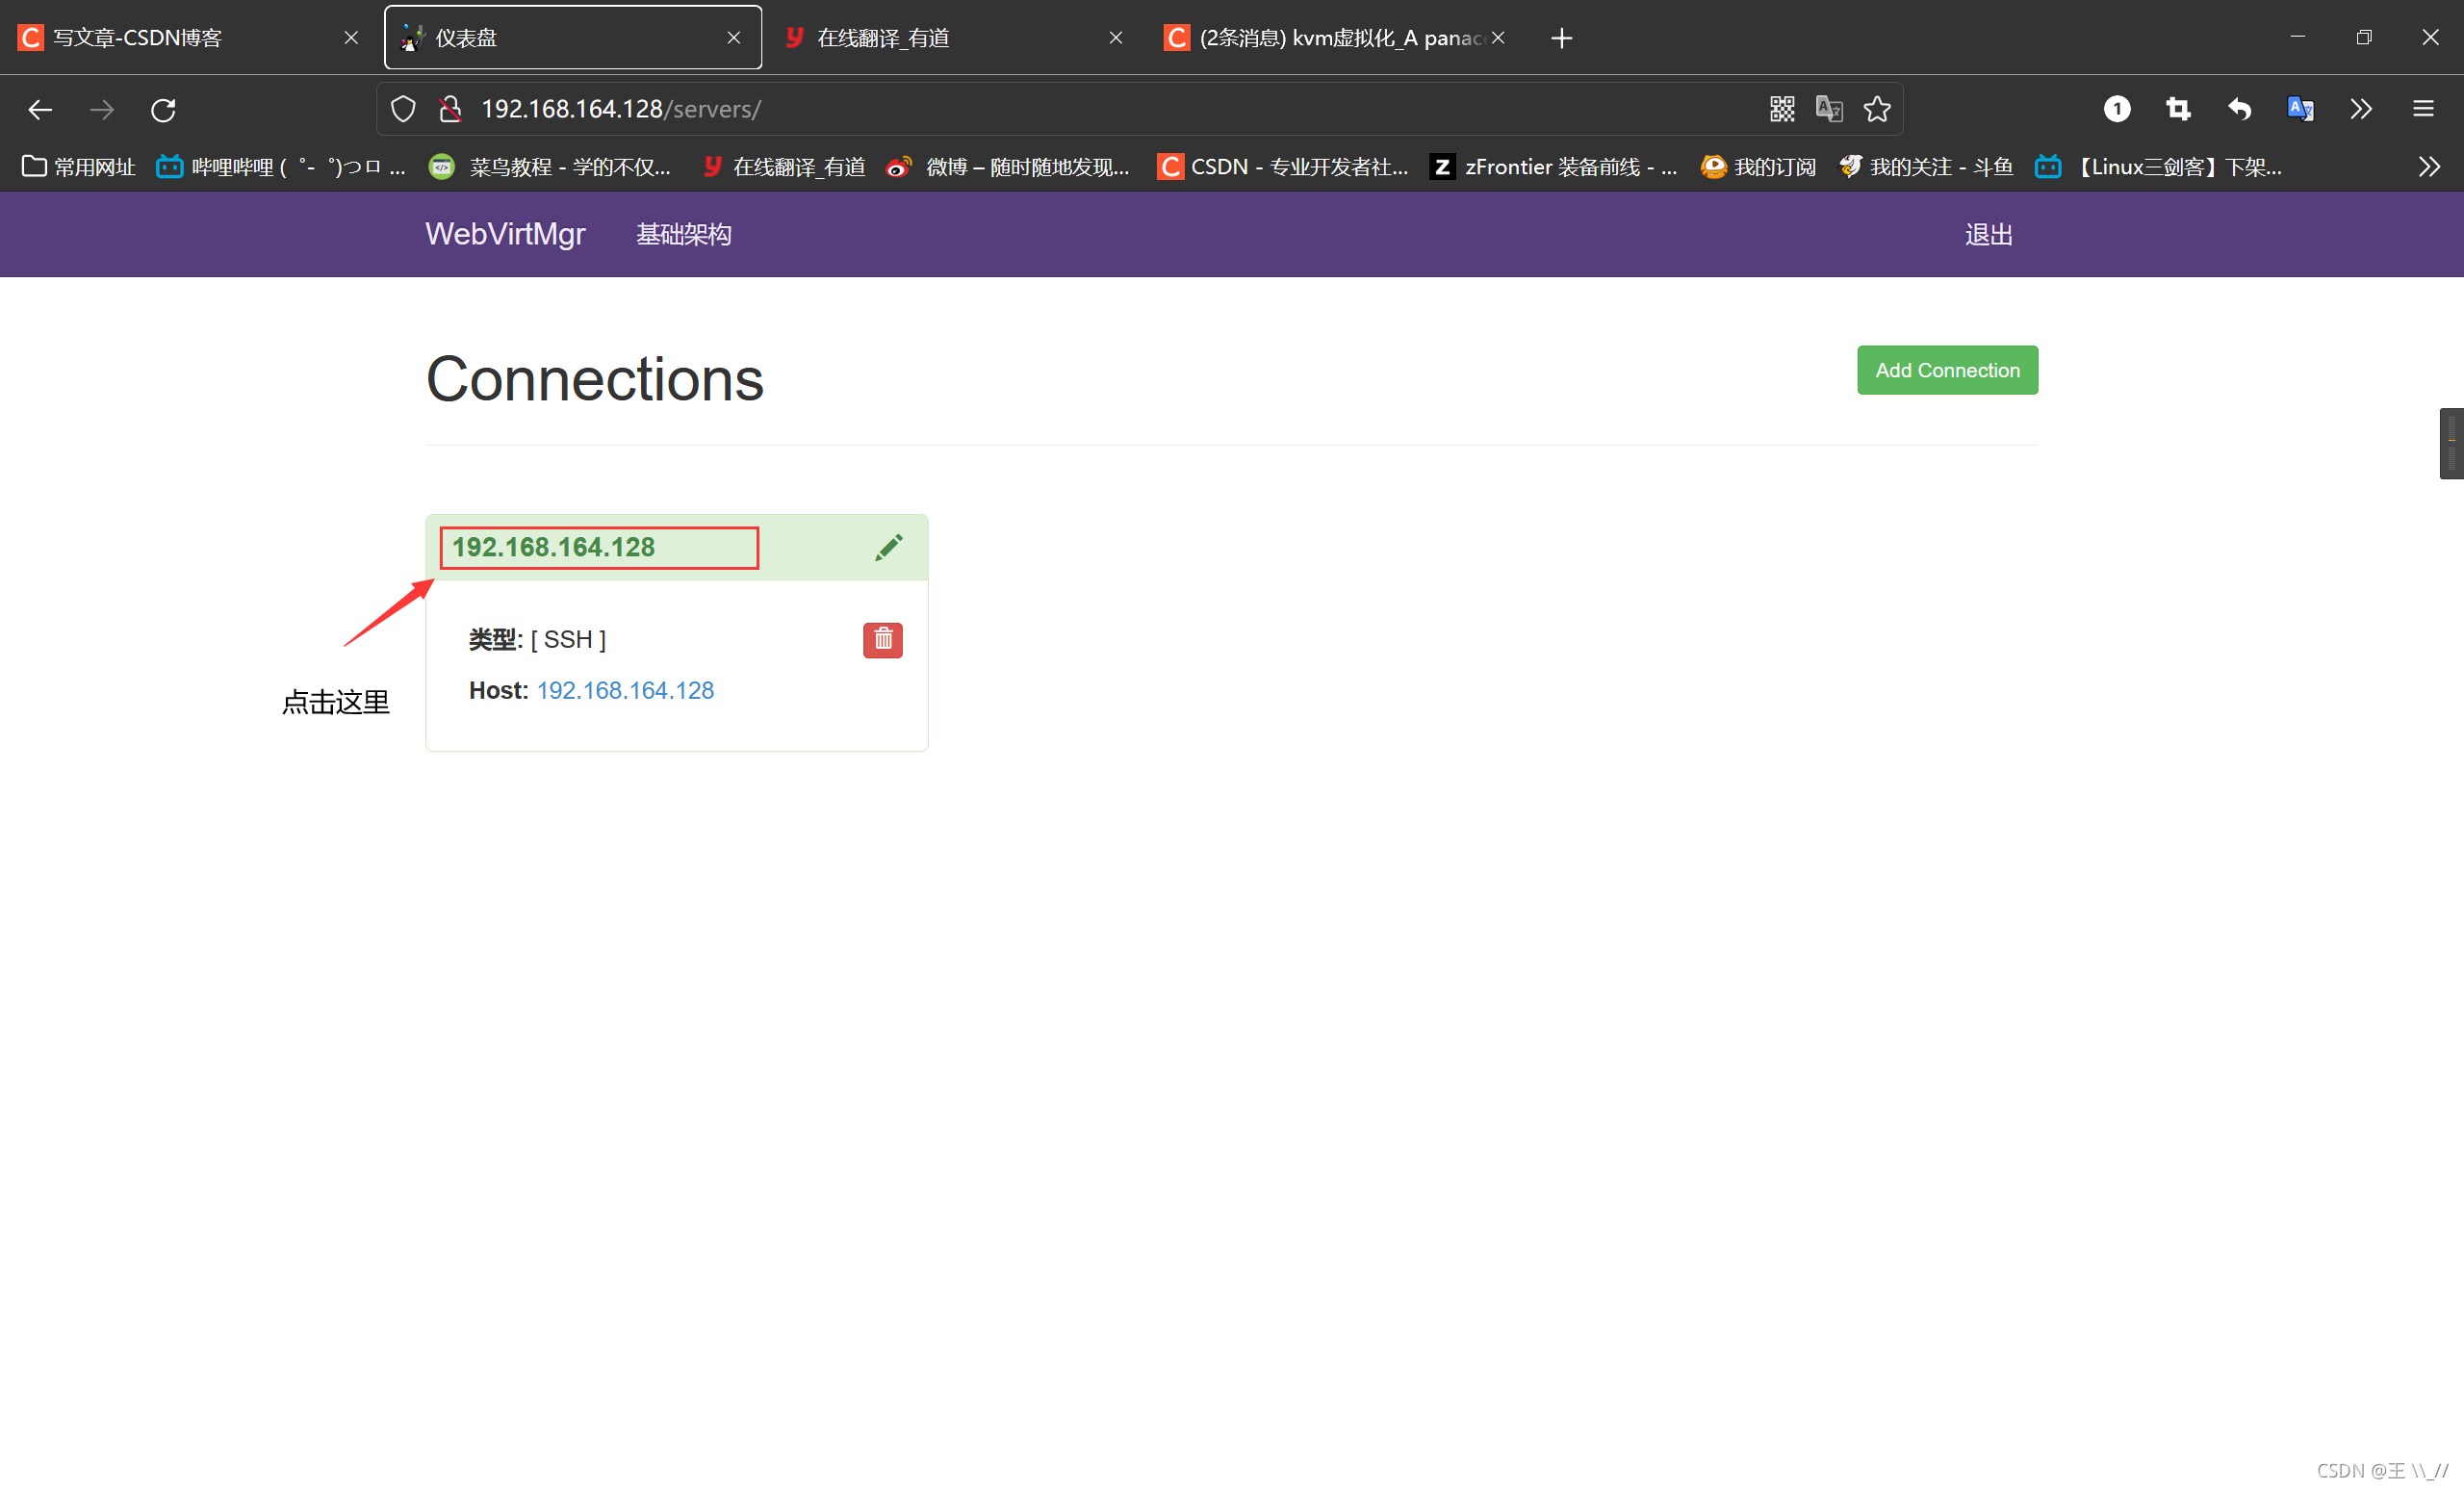
Task: Click 192.168.164.128 connection host link
Action: (x=627, y=689)
